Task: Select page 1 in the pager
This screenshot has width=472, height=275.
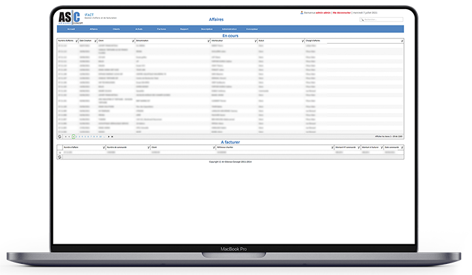Action: click(74, 137)
